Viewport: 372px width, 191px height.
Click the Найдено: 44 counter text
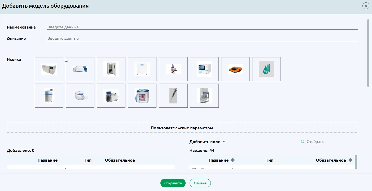click(202, 151)
